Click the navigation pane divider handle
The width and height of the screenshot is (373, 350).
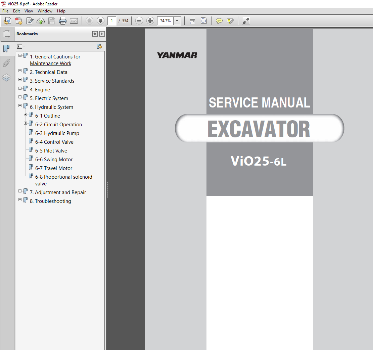107,190
